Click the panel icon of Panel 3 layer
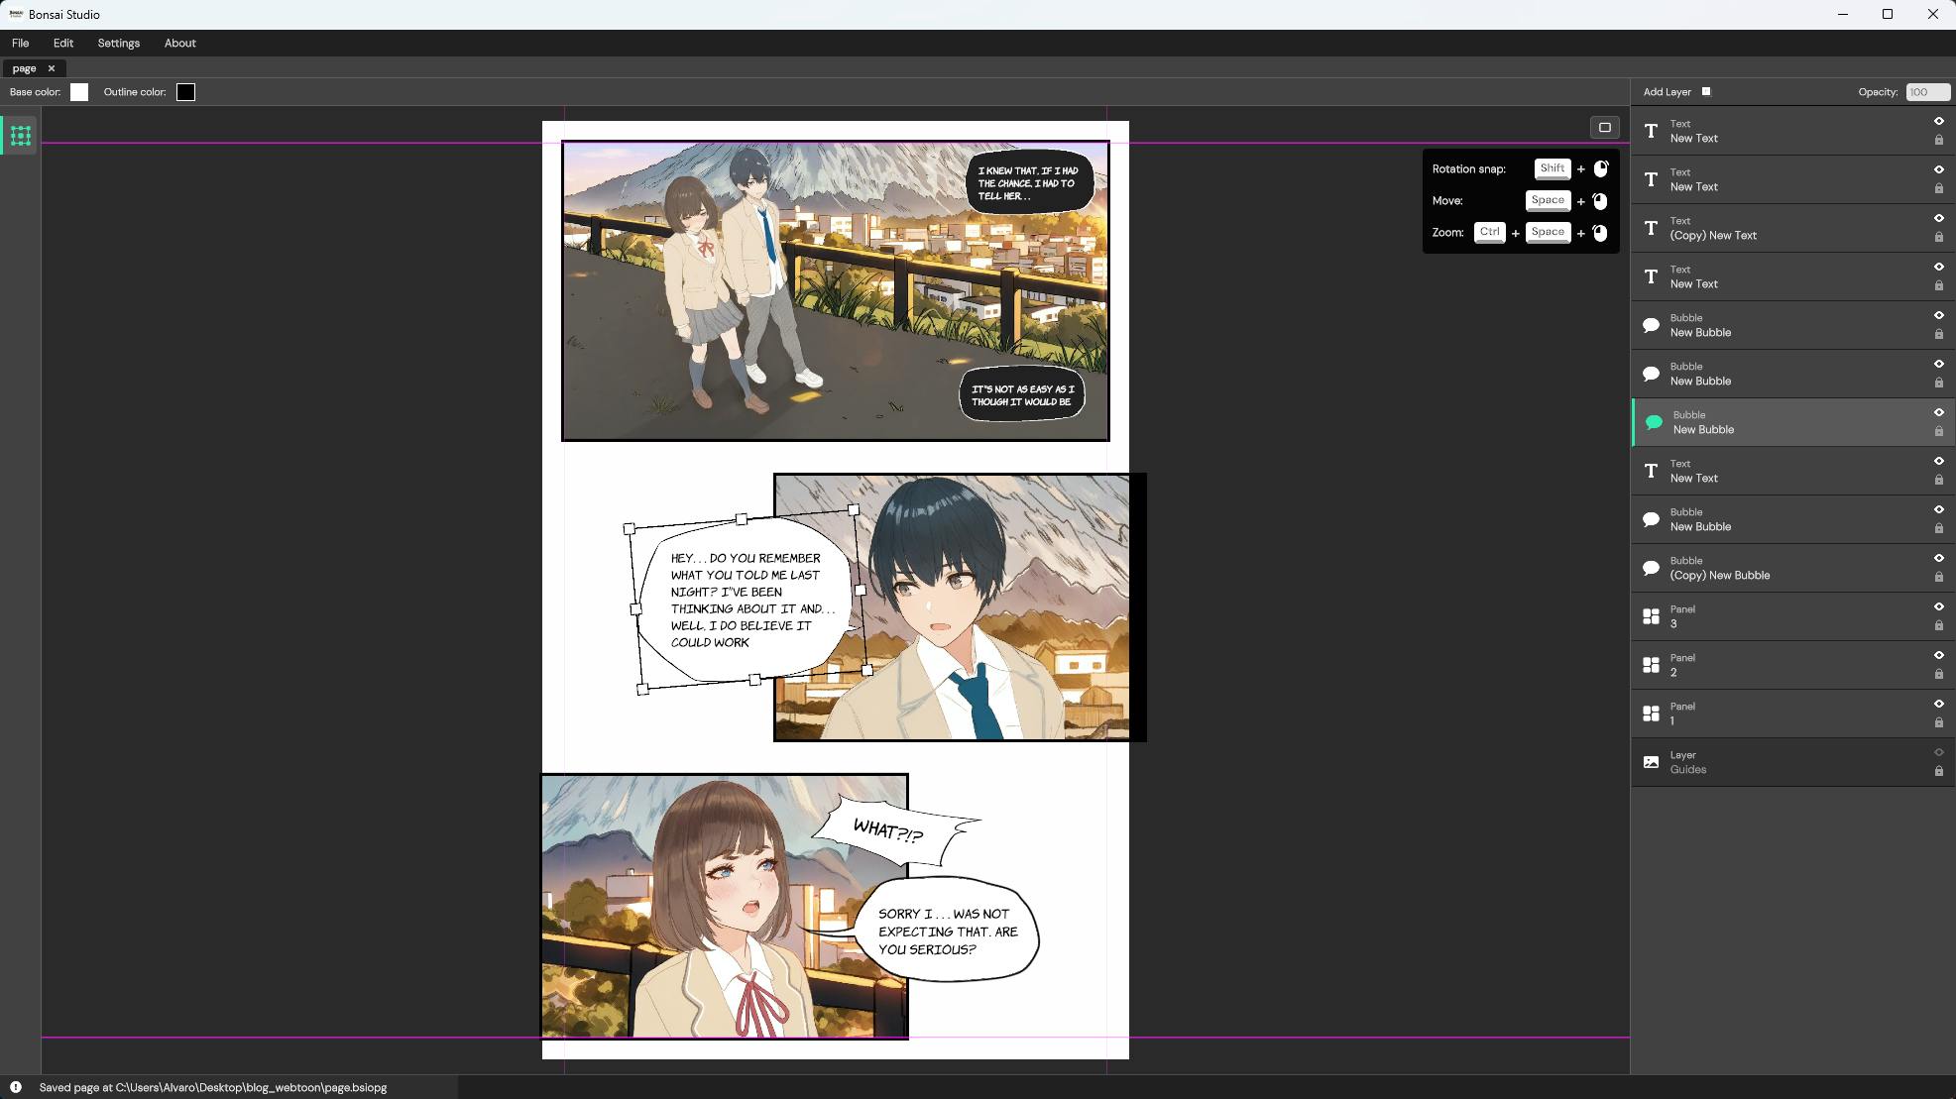1956x1099 pixels. (1651, 616)
